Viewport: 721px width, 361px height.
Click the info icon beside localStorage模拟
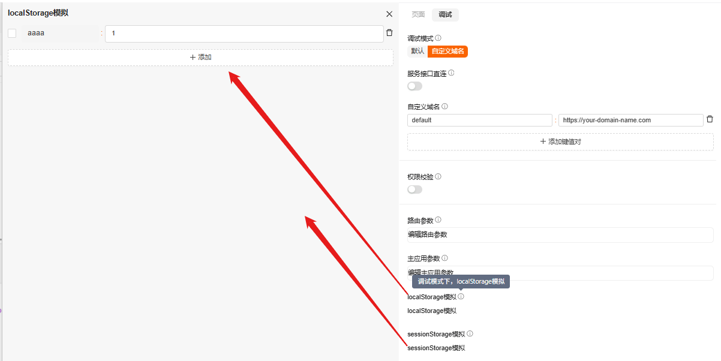point(461,296)
